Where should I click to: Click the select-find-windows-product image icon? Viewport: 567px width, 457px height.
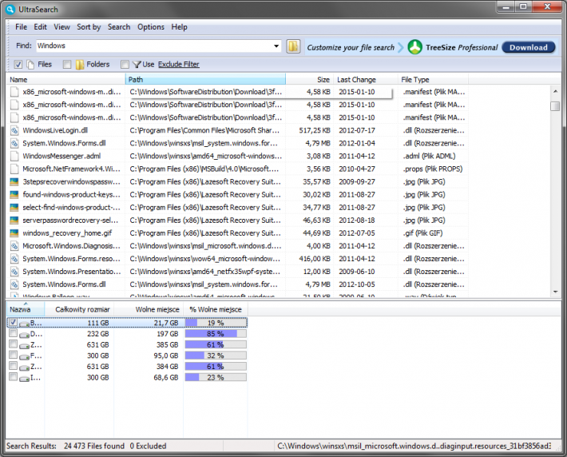point(14,208)
